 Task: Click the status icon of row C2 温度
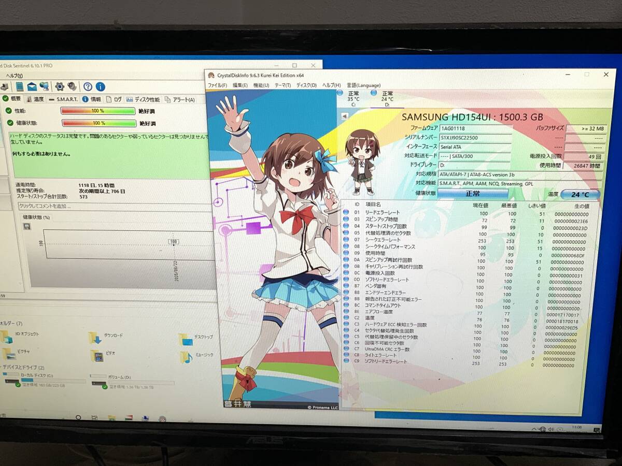click(x=346, y=317)
